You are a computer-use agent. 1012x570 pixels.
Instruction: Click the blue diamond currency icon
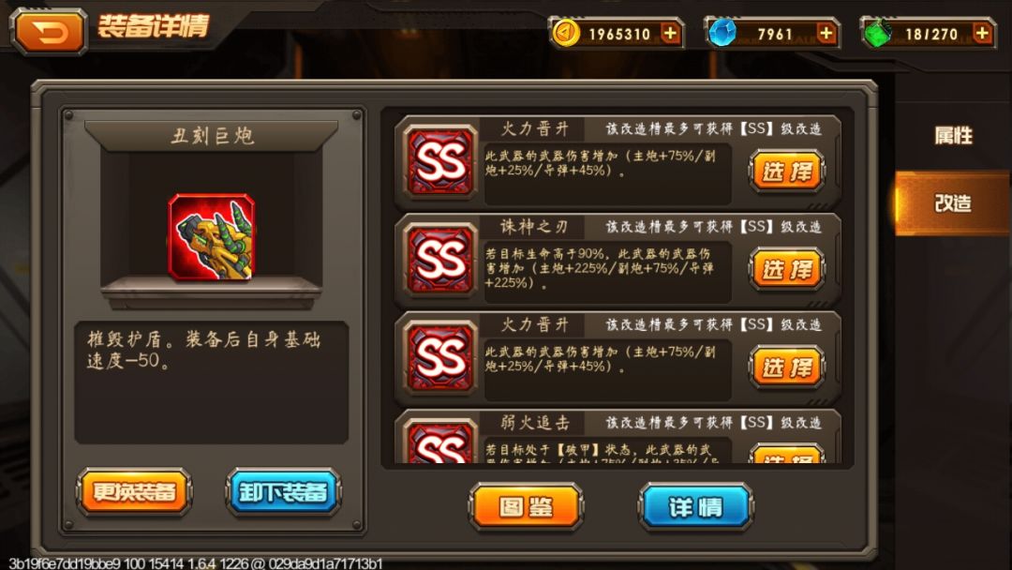[x=722, y=33]
